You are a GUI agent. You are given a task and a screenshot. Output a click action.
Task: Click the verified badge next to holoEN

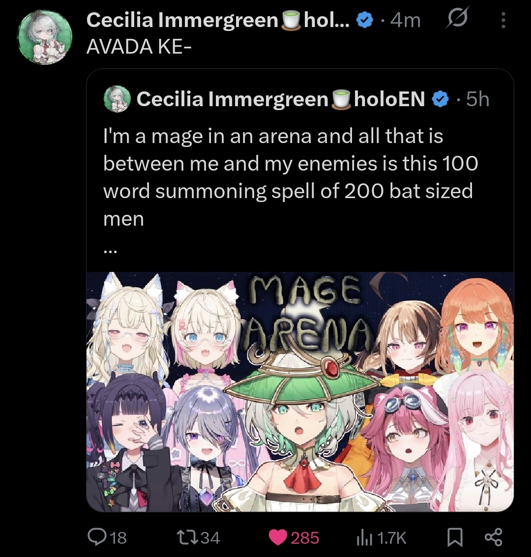(x=440, y=99)
